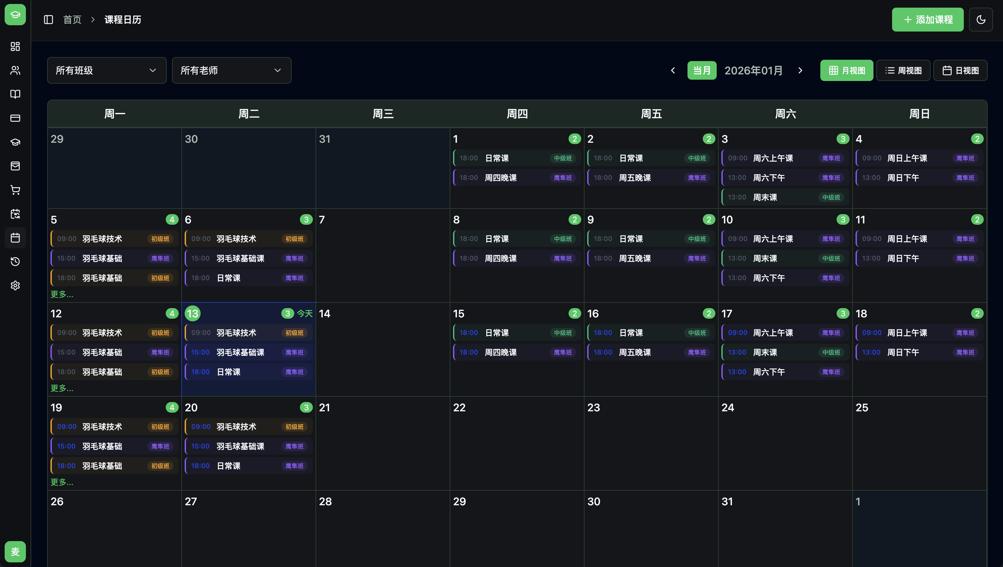The image size is (1003, 567).
Task: Expand the 所有老师 dropdown
Action: (231, 70)
